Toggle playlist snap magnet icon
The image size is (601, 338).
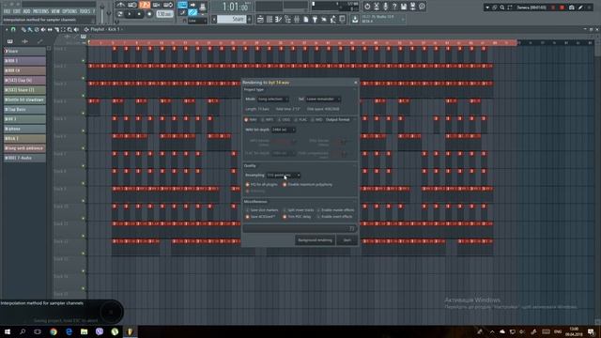tap(13, 29)
